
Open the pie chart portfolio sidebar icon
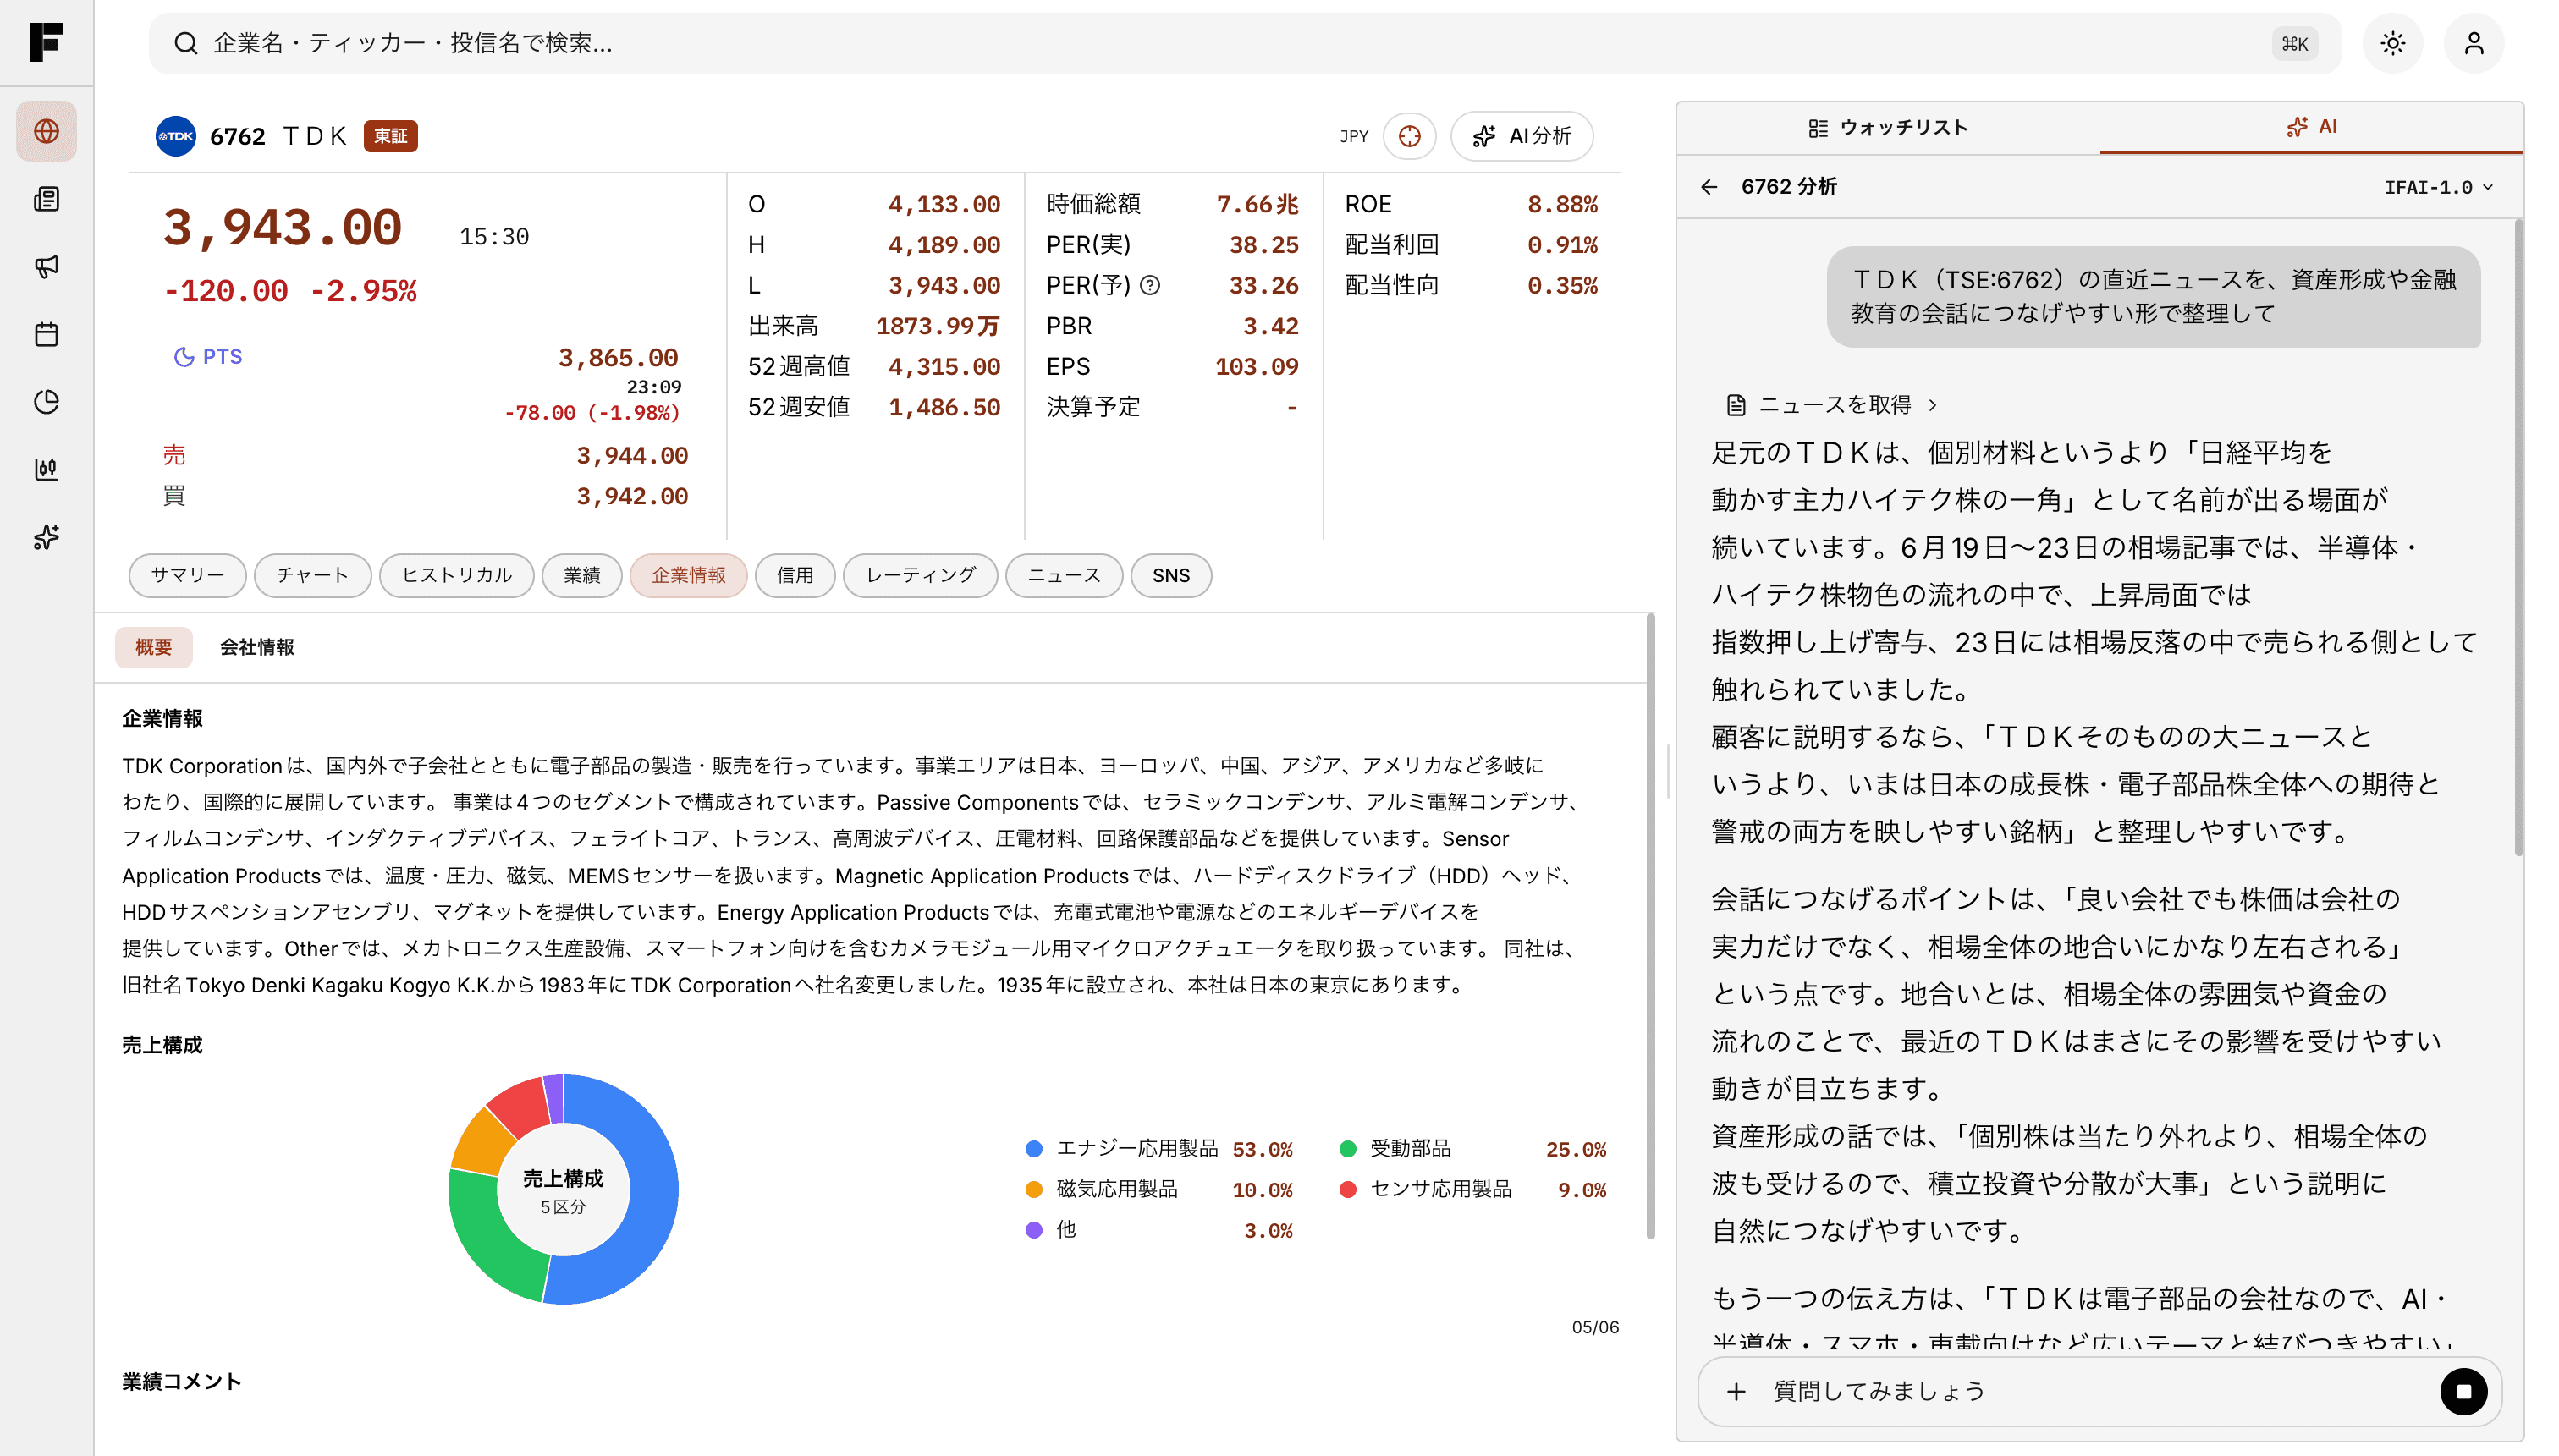point(46,402)
